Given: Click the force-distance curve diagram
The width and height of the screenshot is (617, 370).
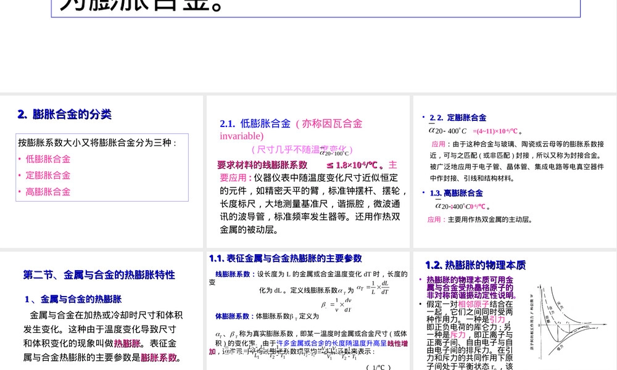Looking at the screenshot, I should click(x=567, y=323).
